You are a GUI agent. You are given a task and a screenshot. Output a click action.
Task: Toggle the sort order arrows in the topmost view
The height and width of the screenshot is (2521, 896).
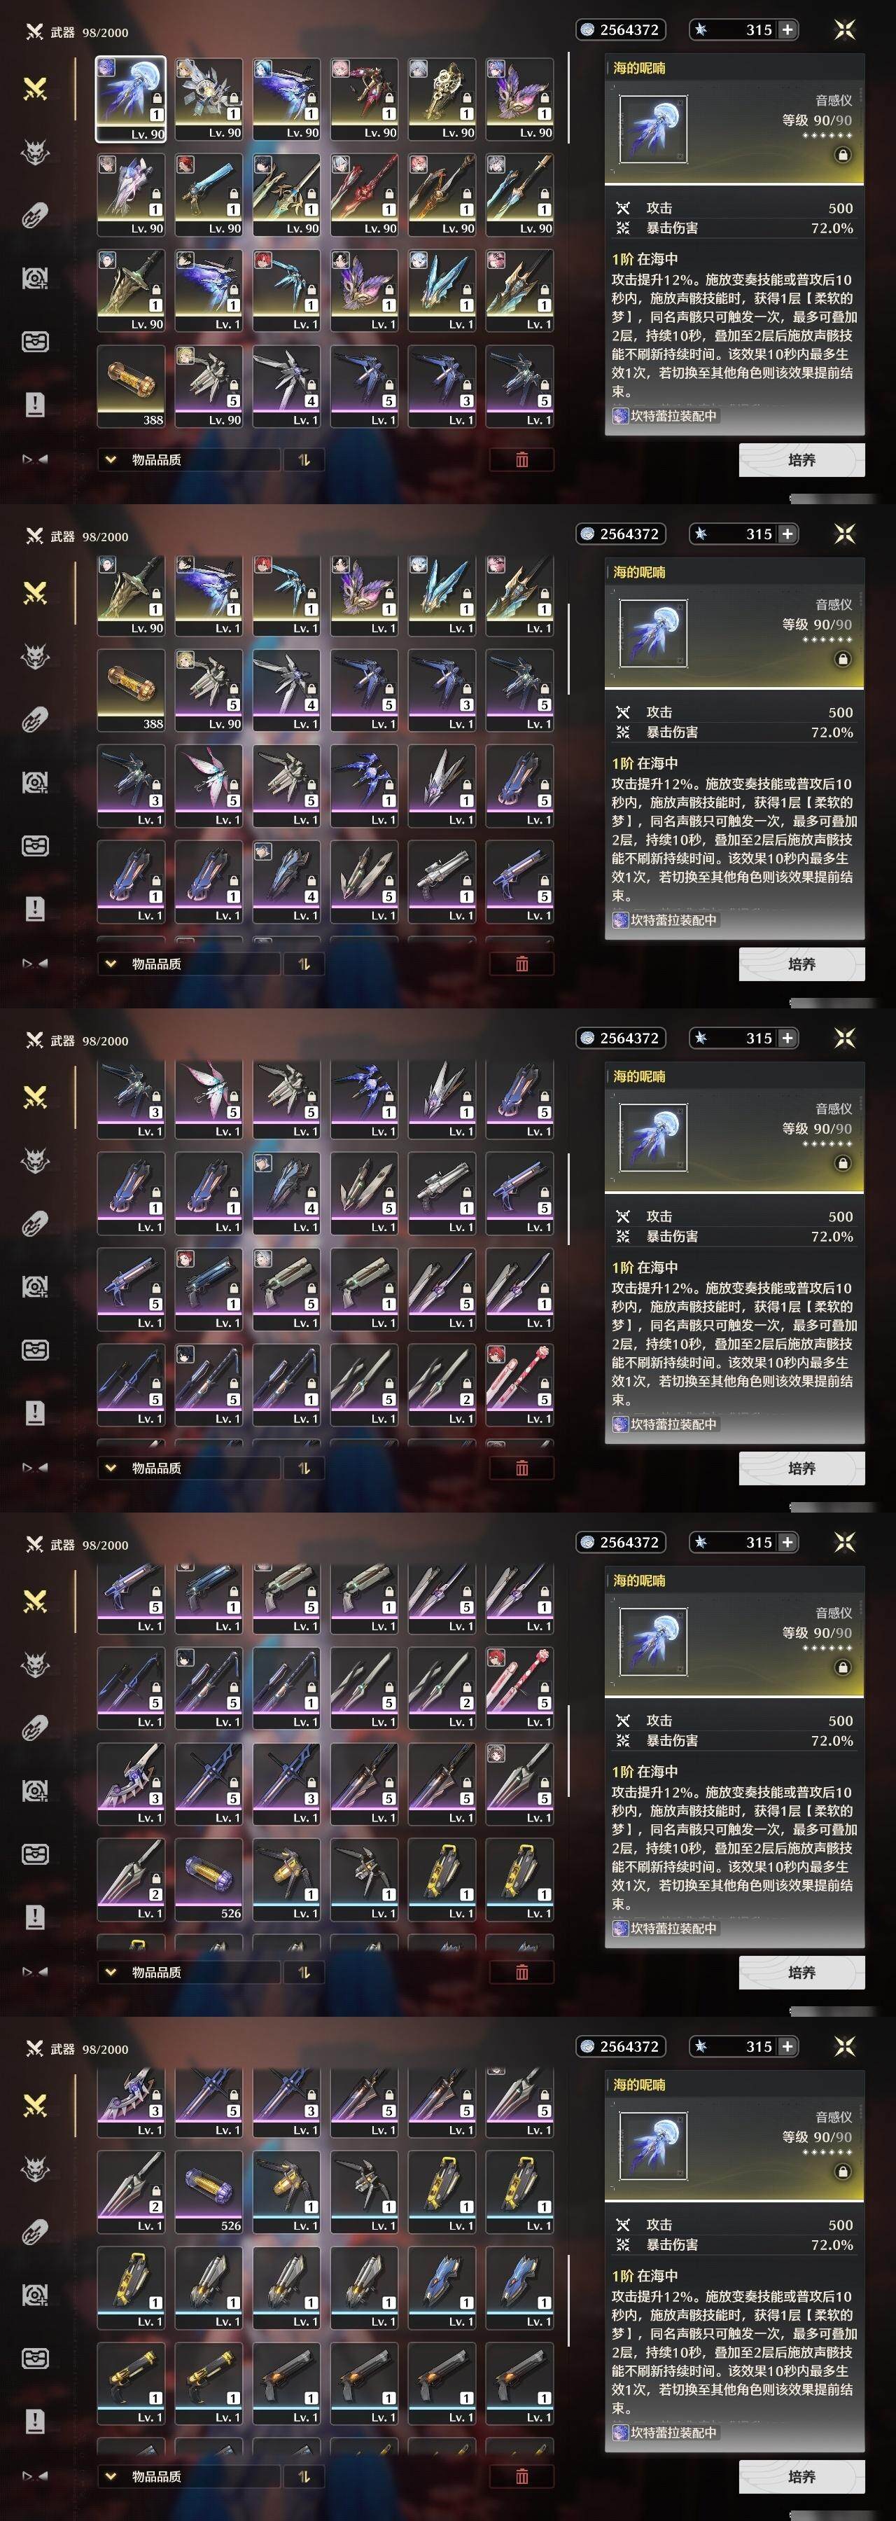(304, 459)
